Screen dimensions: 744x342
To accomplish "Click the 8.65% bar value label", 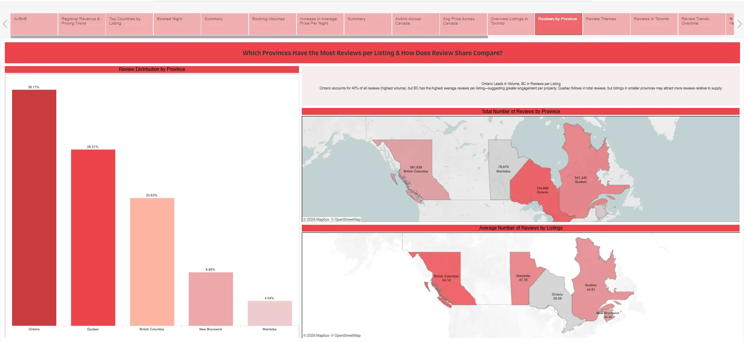I will tap(210, 269).
